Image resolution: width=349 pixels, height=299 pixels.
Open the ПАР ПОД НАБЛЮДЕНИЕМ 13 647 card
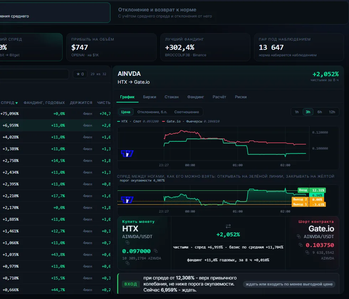pos(299,47)
